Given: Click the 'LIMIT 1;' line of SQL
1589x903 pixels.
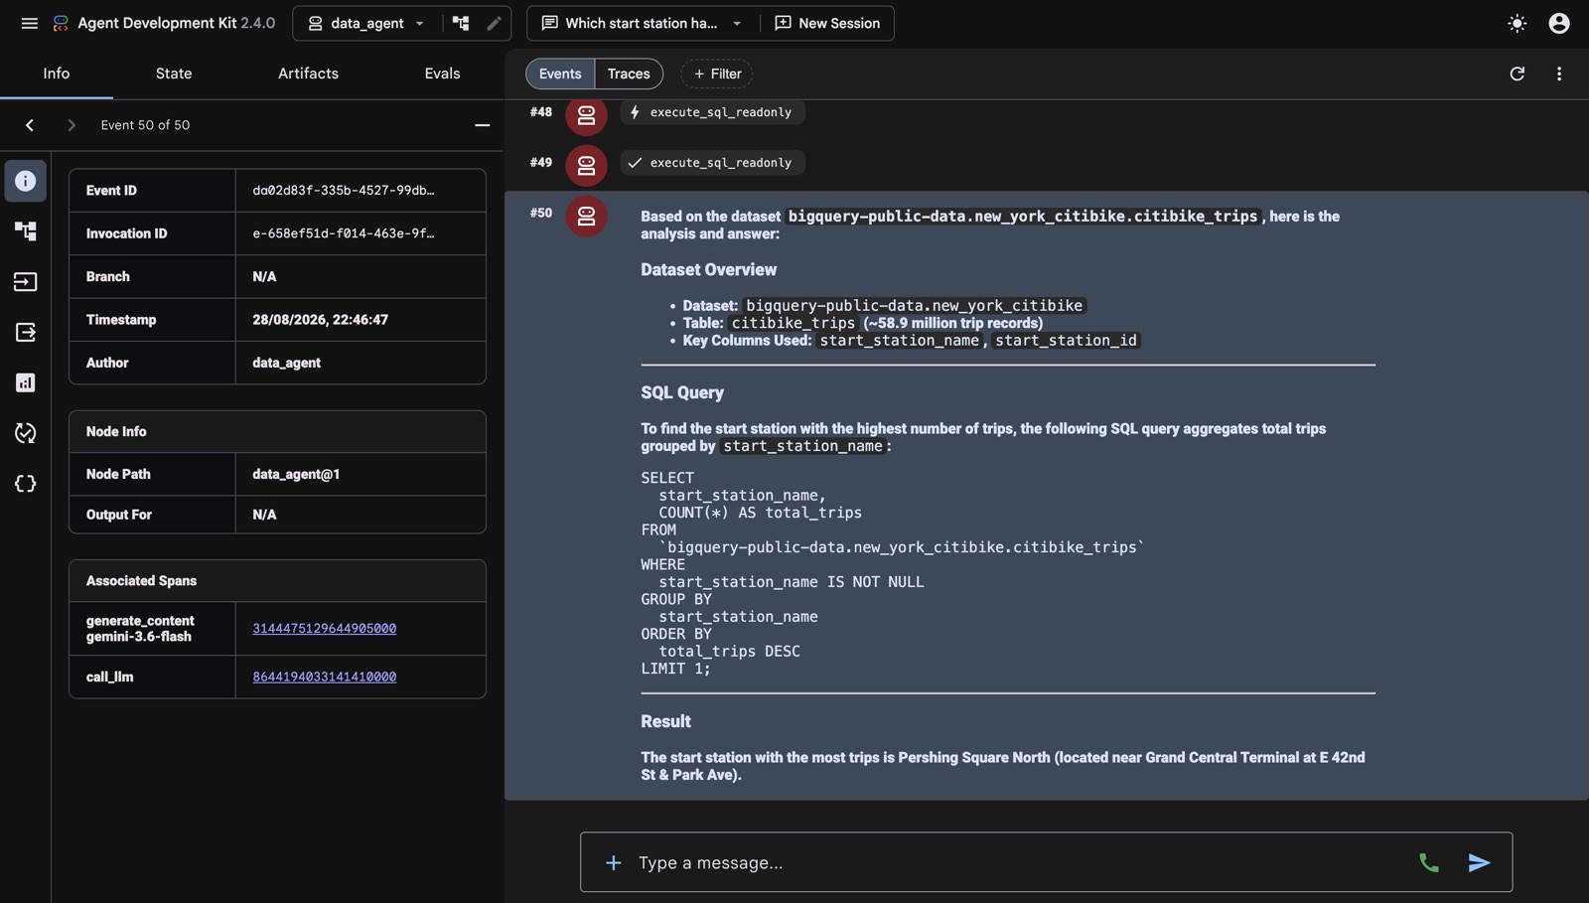Looking at the screenshot, I should coord(675,669).
